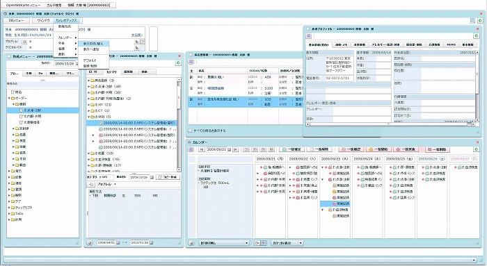Click the second view toggle icon left of カテゴリ表示
The height and width of the screenshot is (266, 487).
263,243
